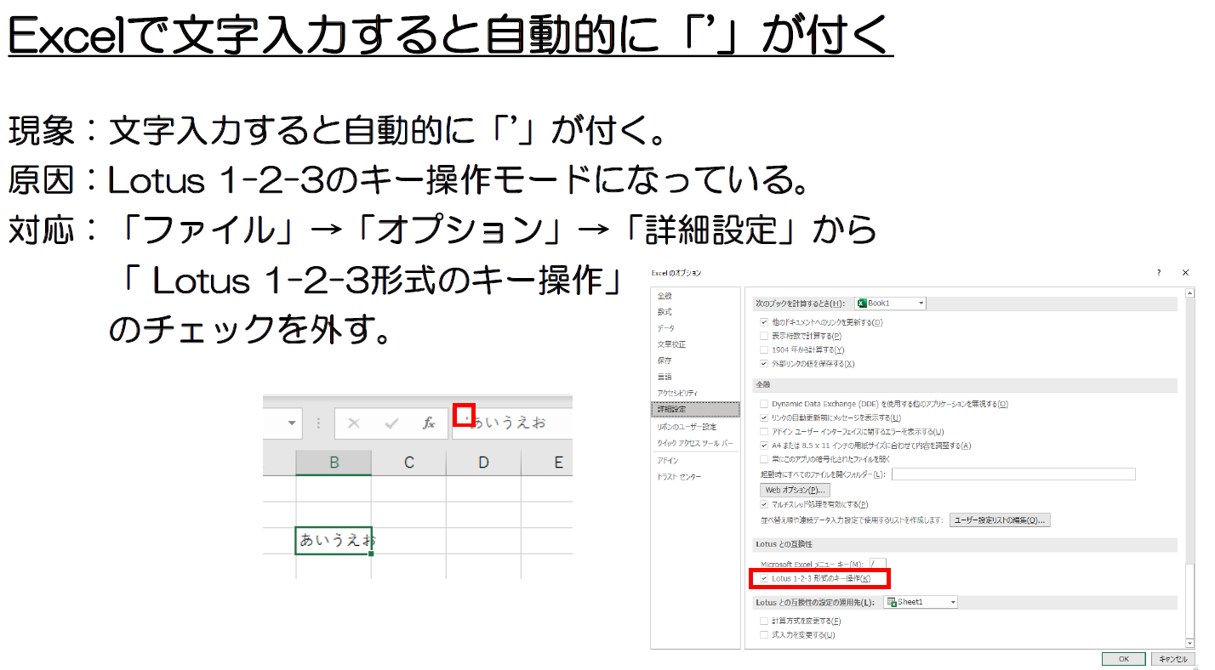This screenshot has width=1215, height=670.
Task: Open the Sheet1 compatibility dropdown
Action: pyautogui.click(x=921, y=602)
